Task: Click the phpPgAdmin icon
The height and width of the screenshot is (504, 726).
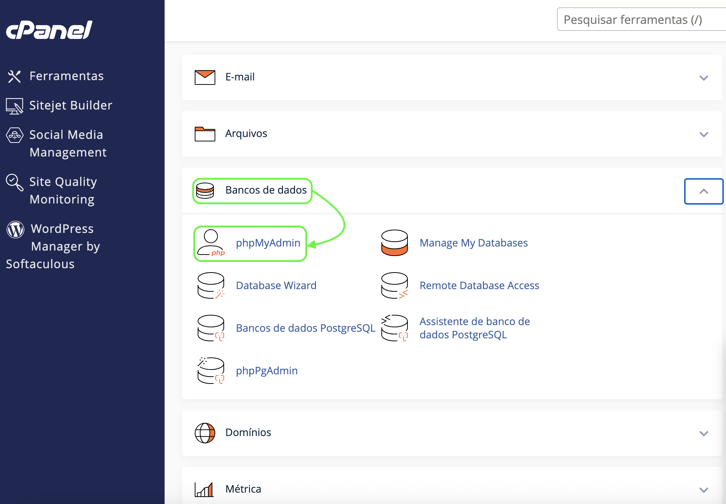Action: 211,371
